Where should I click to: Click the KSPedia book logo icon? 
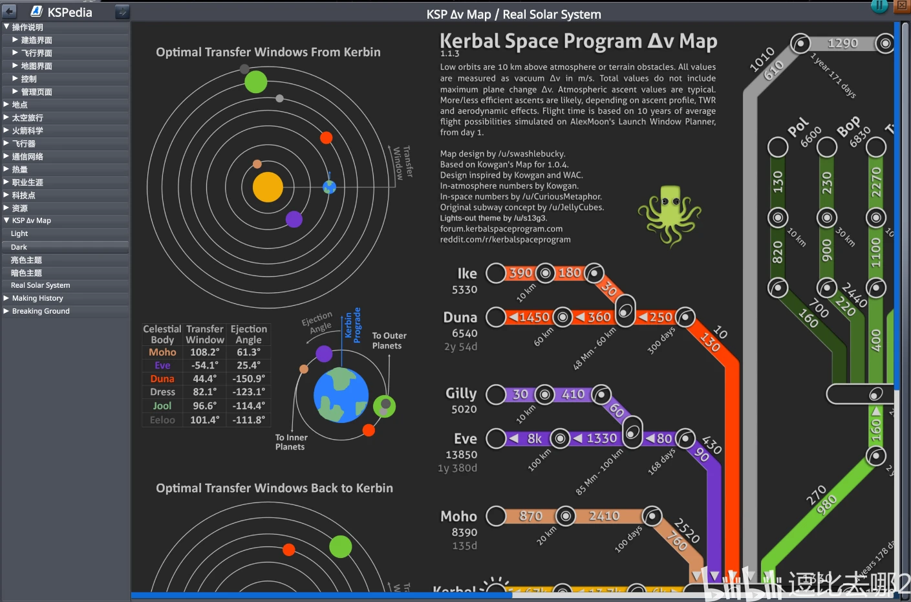(37, 11)
